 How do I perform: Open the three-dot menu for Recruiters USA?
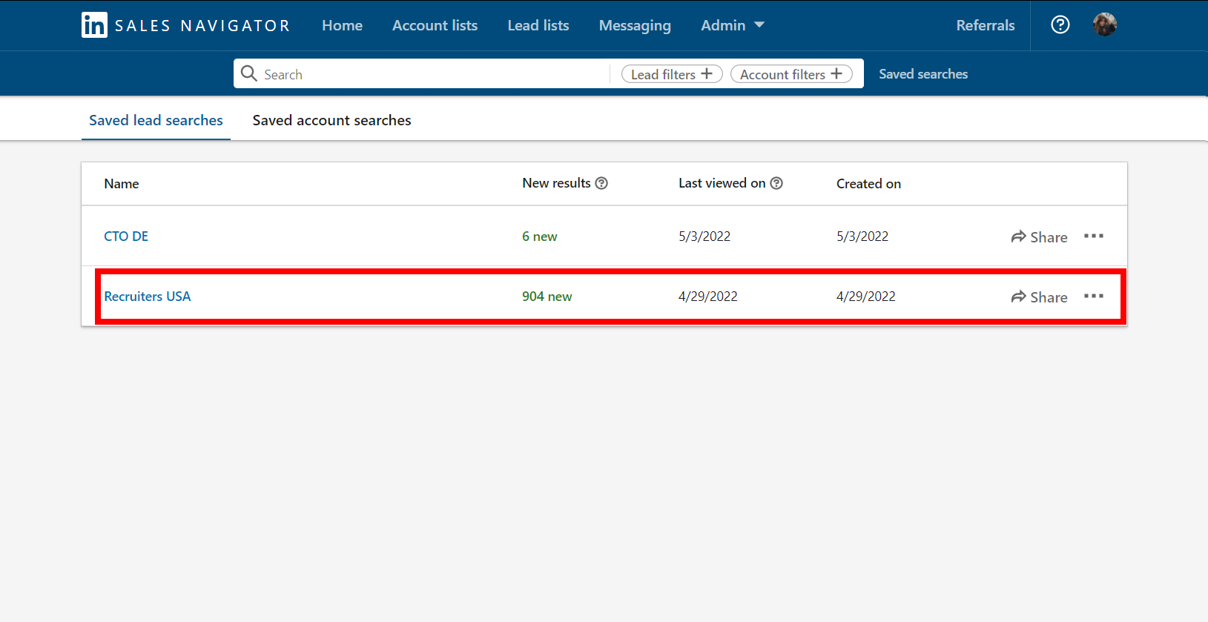pyautogui.click(x=1093, y=297)
